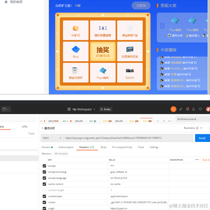Click the 已签到 checked-in button
The width and height of the screenshot is (210, 210).
point(141,5)
